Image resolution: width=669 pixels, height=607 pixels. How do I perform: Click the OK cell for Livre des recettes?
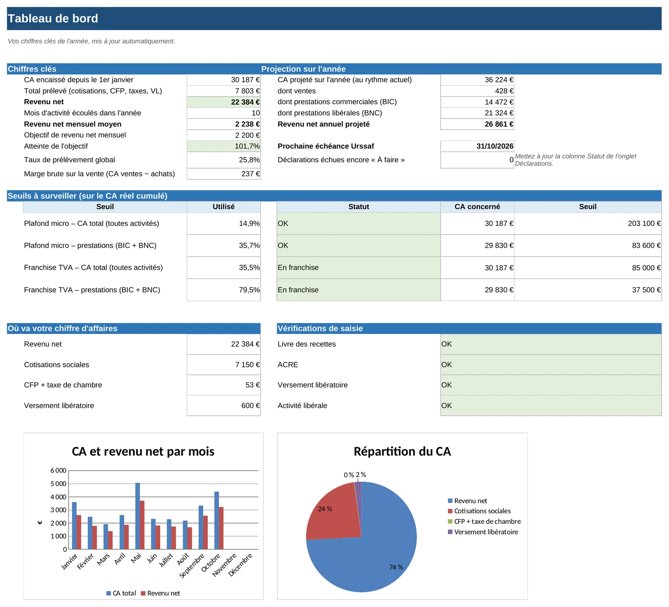coord(551,344)
